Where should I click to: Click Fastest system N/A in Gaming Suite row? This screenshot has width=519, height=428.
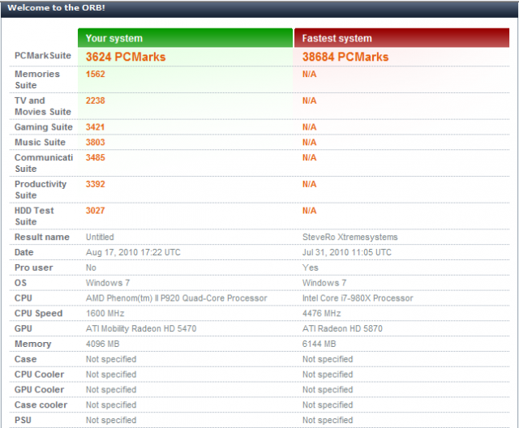tap(309, 127)
